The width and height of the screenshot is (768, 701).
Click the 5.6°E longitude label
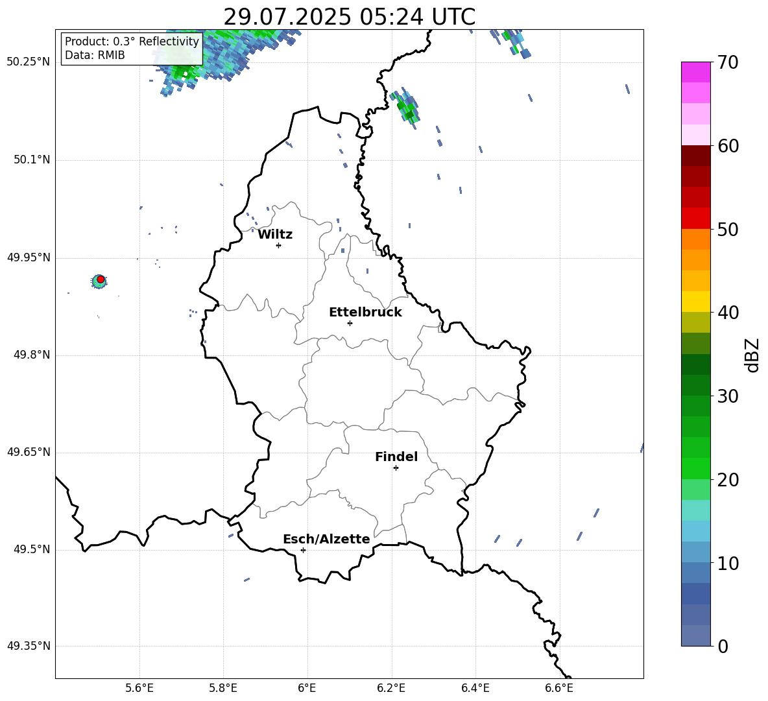pyautogui.click(x=139, y=688)
